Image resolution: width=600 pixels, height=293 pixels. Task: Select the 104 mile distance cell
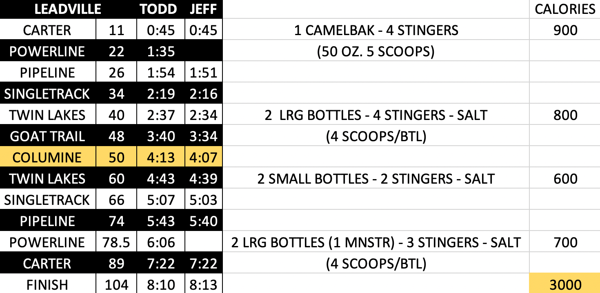[116, 285]
